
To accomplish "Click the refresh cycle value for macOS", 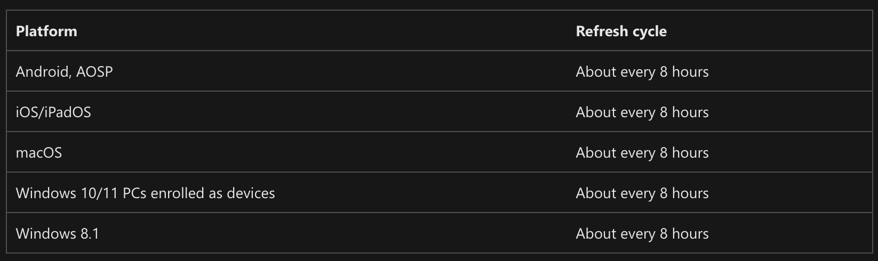I will (642, 153).
